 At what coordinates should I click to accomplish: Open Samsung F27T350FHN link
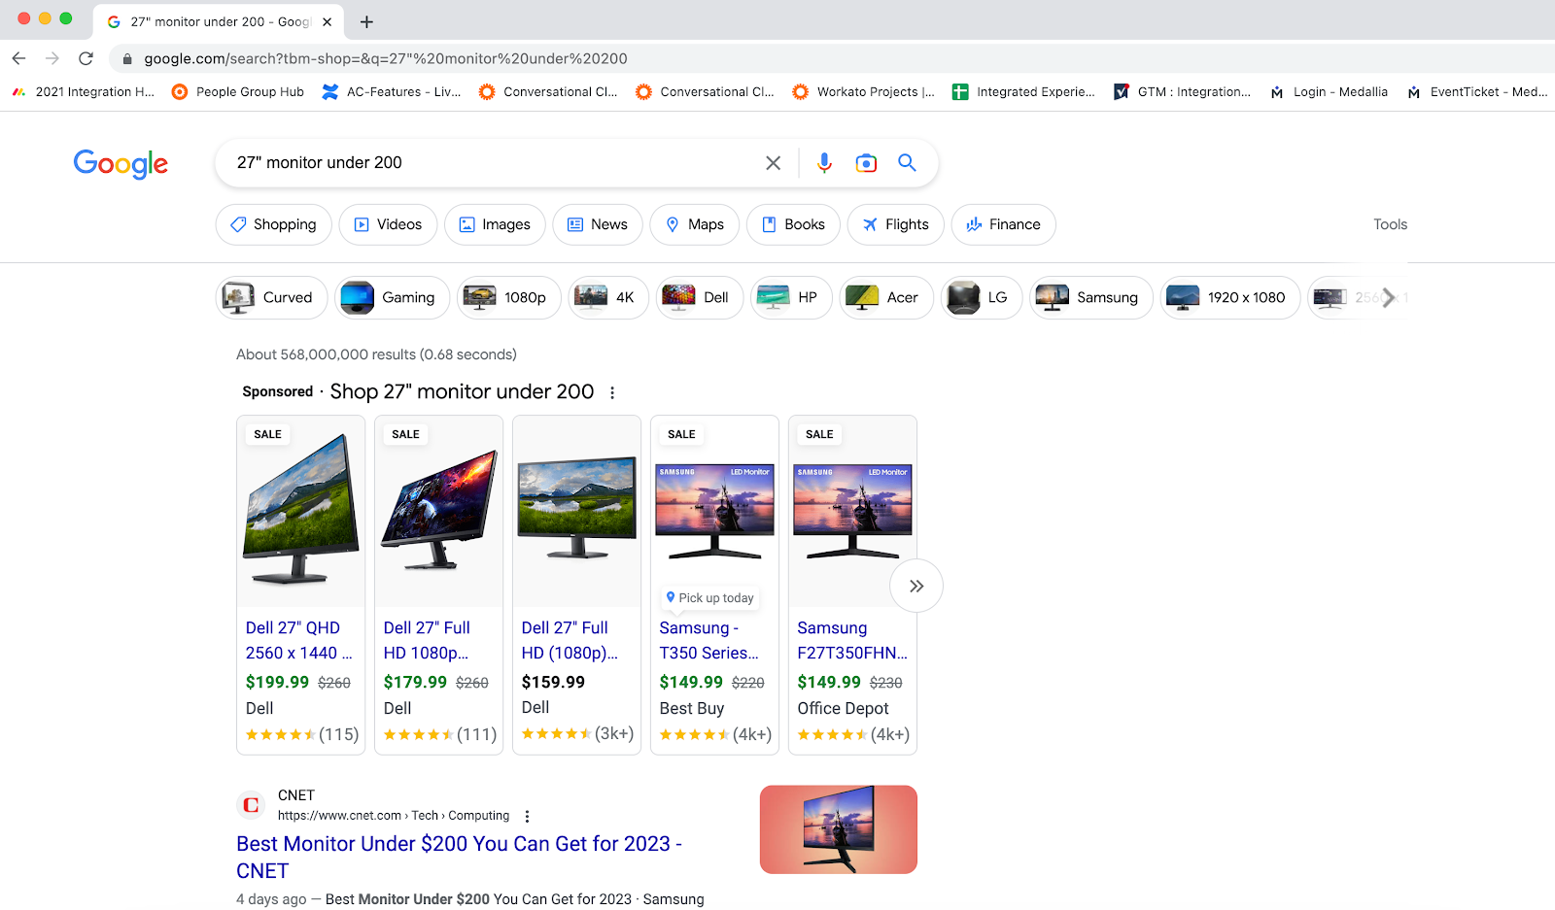[x=852, y=640]
